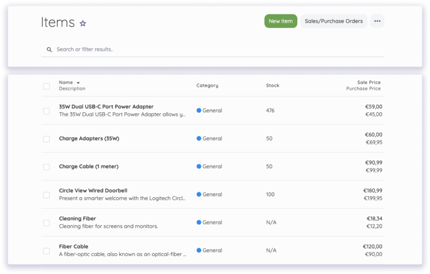Open the Cleaning Fiber item

pos(77,219)
